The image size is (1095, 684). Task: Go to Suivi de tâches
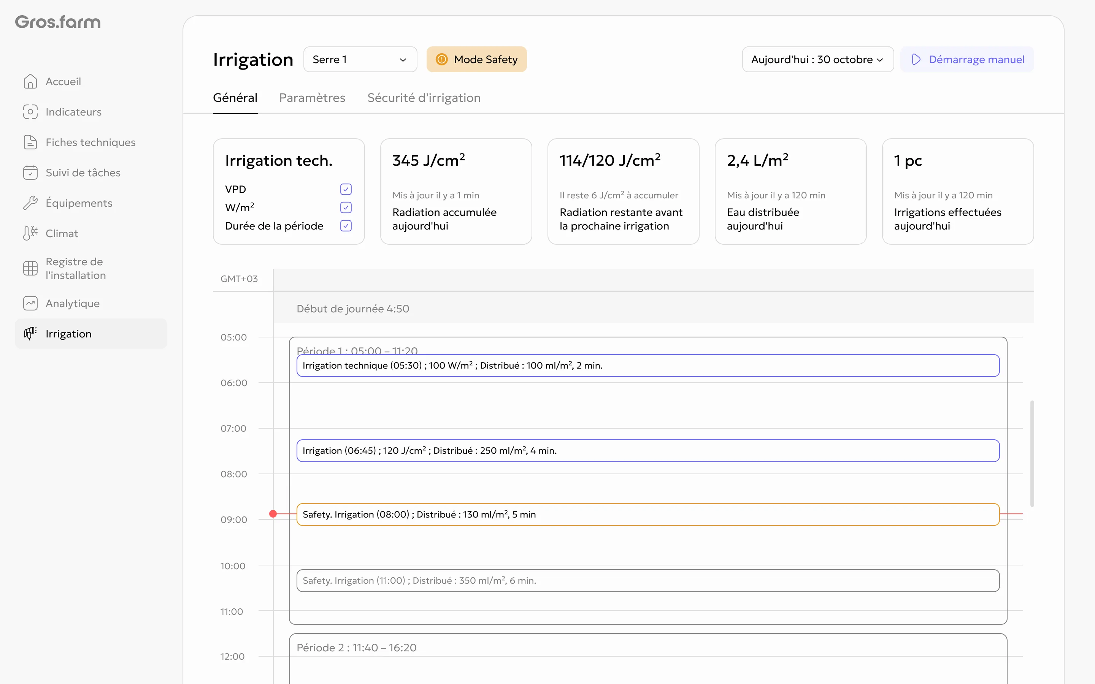coord(91,173)
